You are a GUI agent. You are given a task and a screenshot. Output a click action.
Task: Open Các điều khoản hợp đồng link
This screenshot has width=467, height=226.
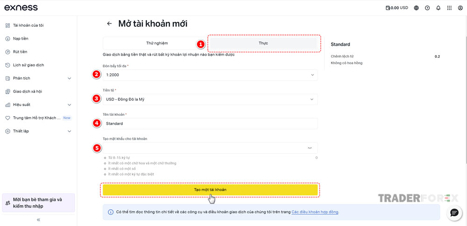pos(315,212)
